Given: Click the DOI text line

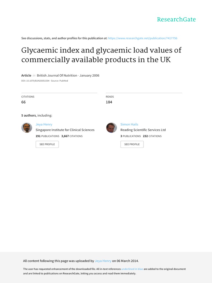Looking at the screenshot, I should pos(44,81).
